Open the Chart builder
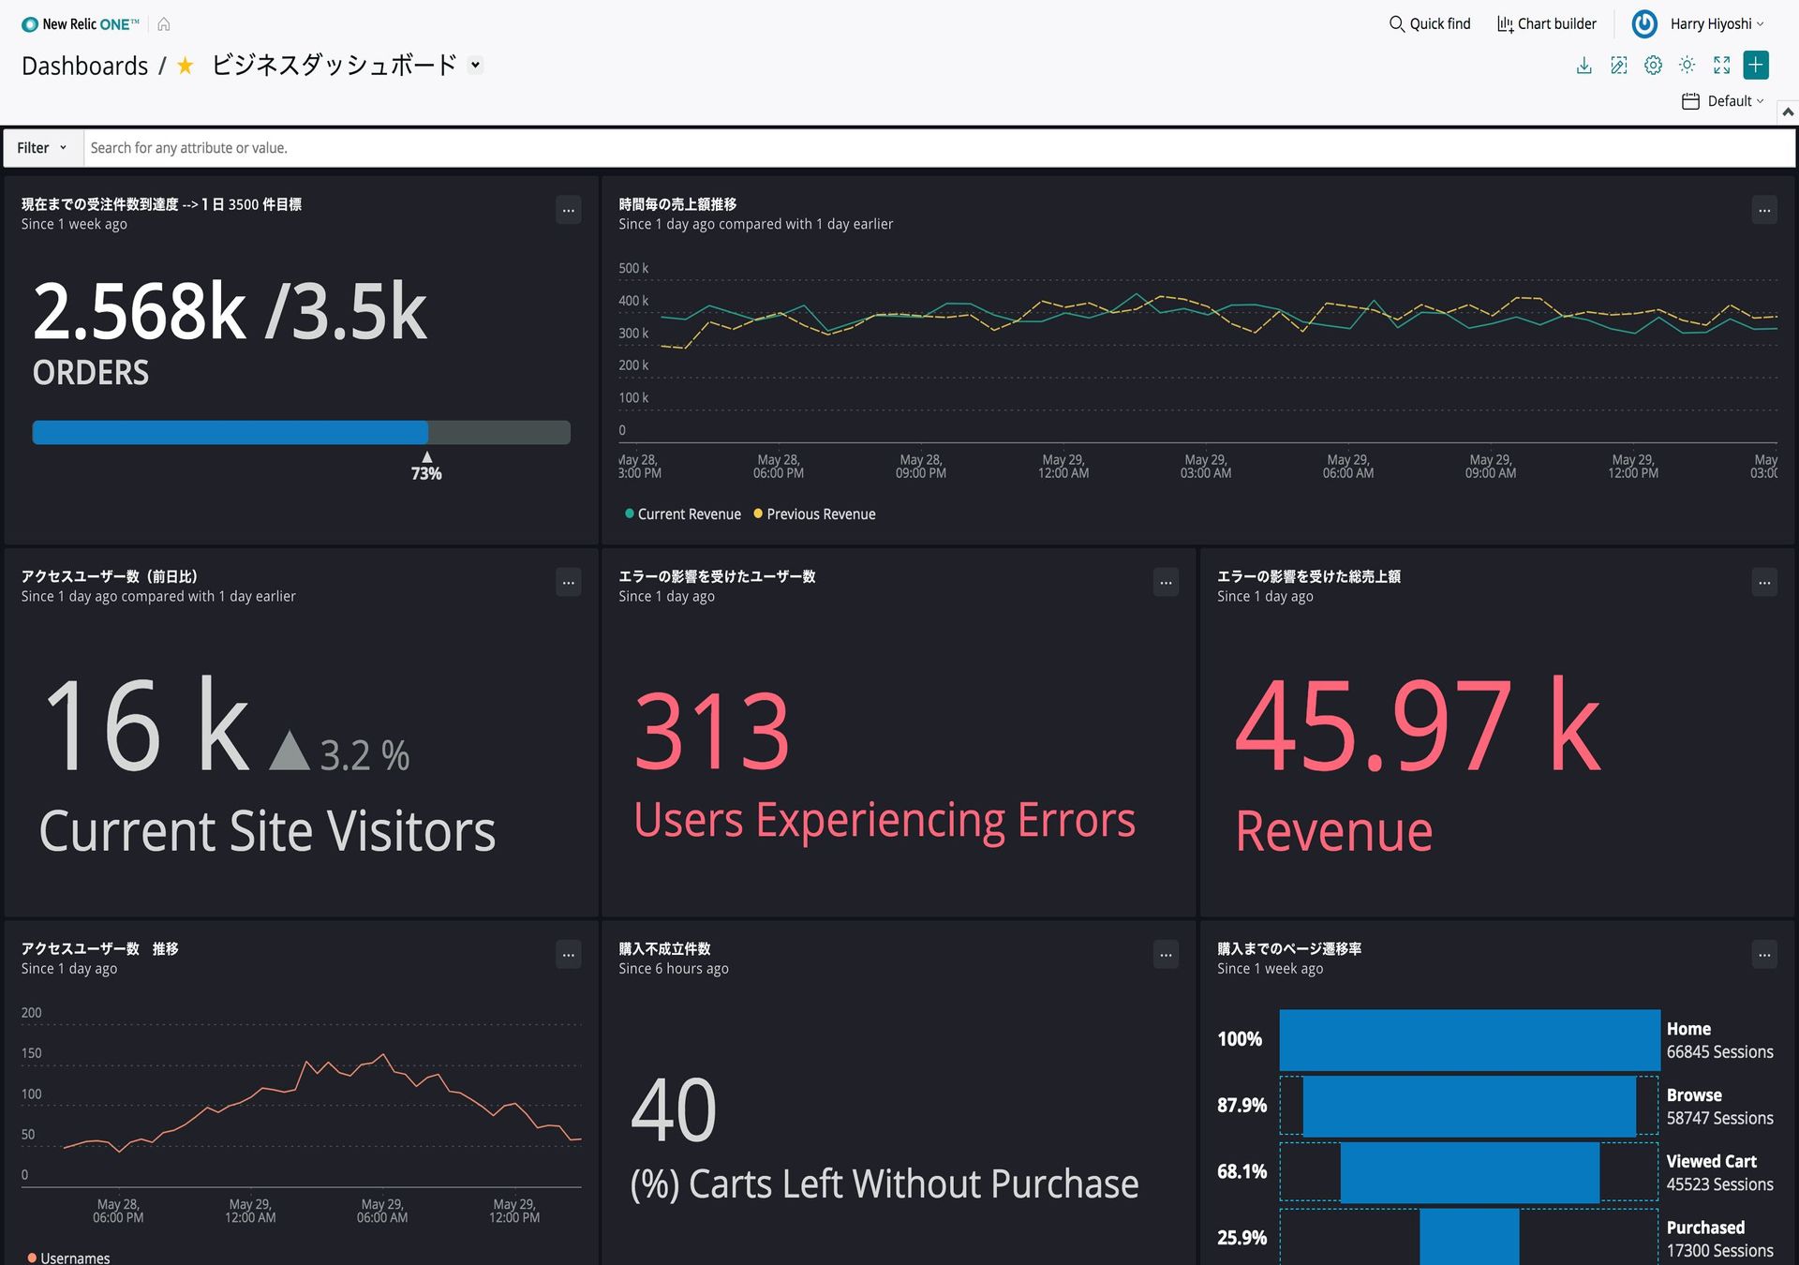1799x1265 pixels. pos(1546,23)
